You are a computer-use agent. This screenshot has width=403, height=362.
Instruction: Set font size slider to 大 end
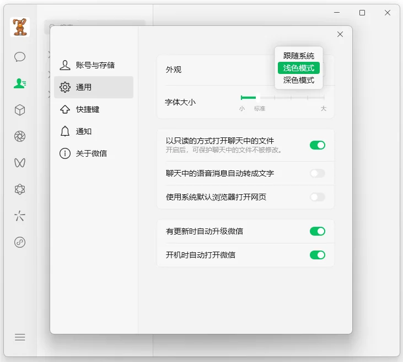coord(324,98)
